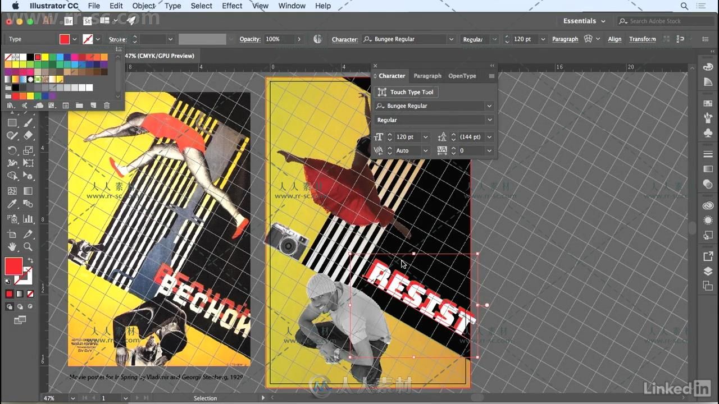Open Swatch Libraries menu icon
719x404 pixels.
(x=10, y=105)
